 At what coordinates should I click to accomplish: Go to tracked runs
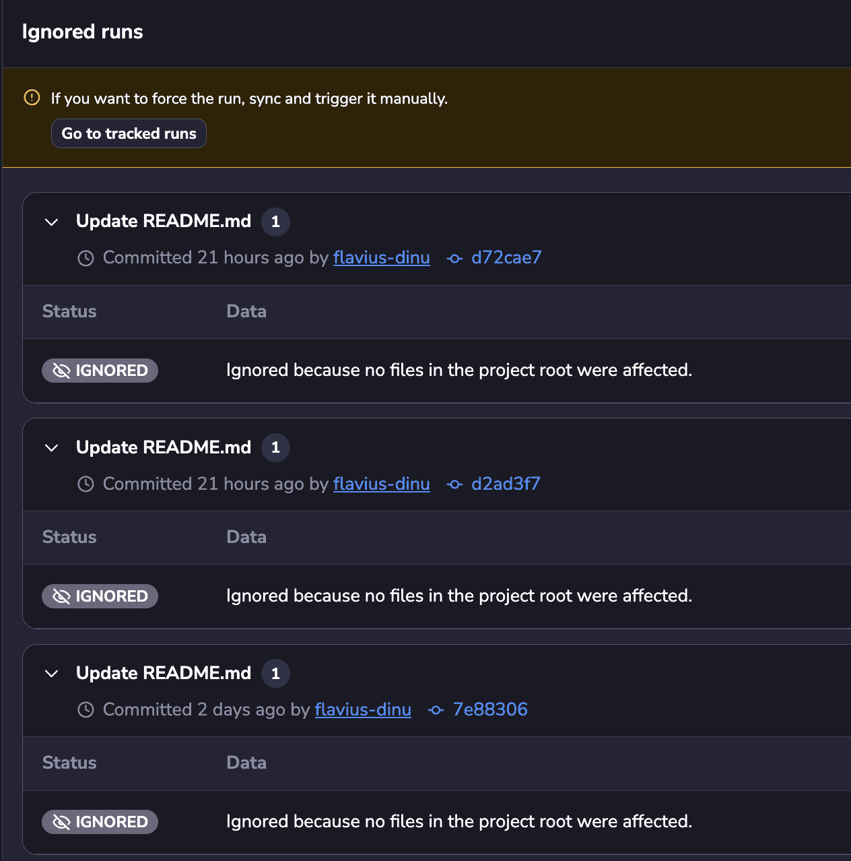coord(129,133)
